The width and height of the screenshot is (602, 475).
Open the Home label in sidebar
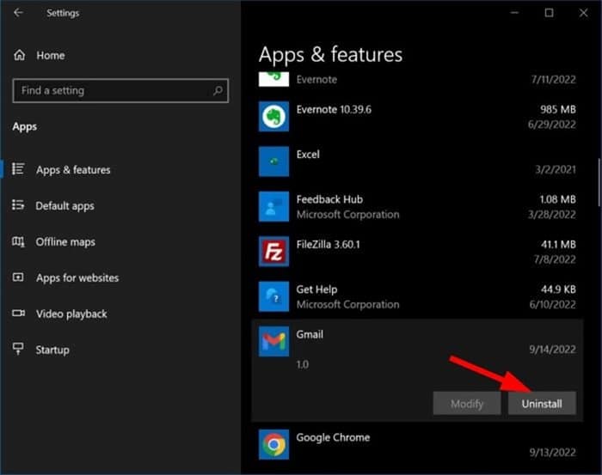pos(51,56)
